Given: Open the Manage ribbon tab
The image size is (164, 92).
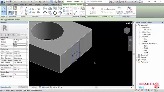Looking at the screenshot, I should coord(38,5).
